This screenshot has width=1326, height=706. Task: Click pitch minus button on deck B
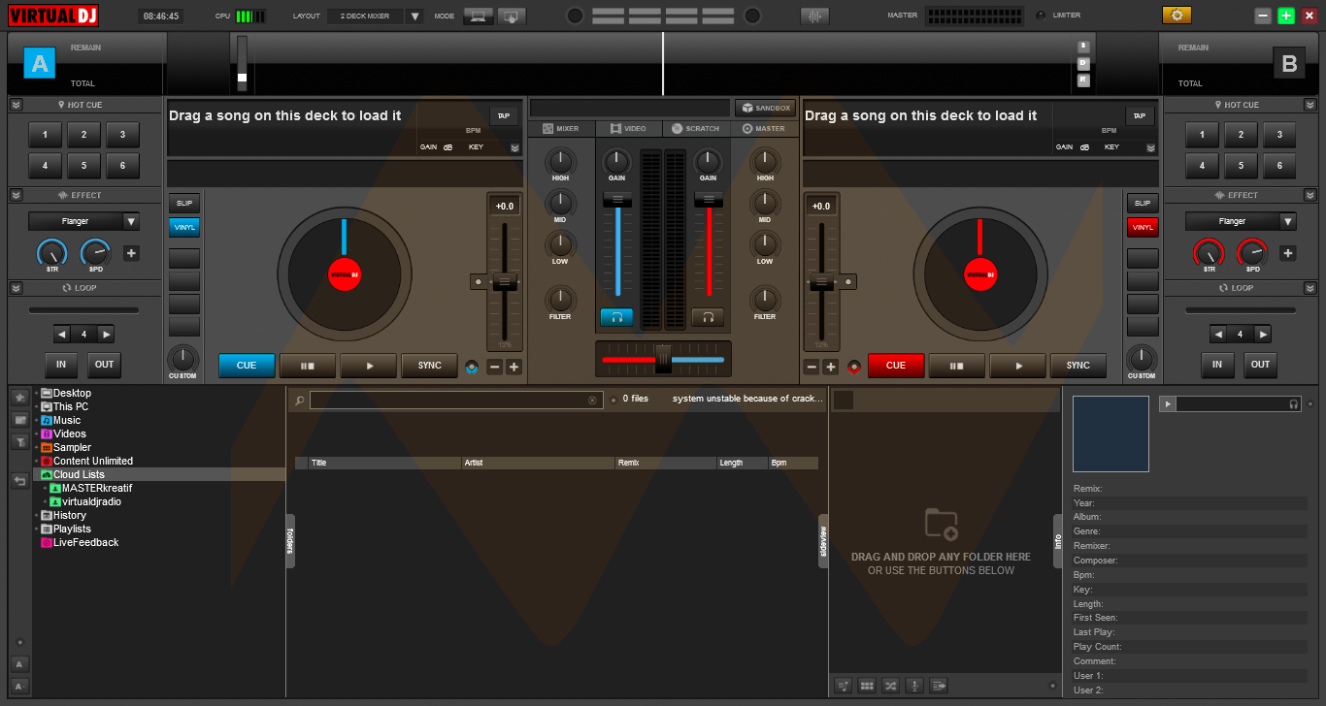pos(812,367)
